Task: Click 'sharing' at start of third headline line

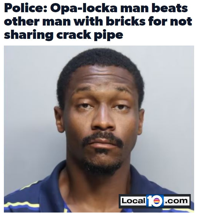Action: (x=29, y=35)
